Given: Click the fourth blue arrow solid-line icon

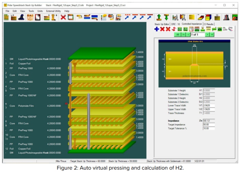Looking at the screenshot, I should click(150, 17).
